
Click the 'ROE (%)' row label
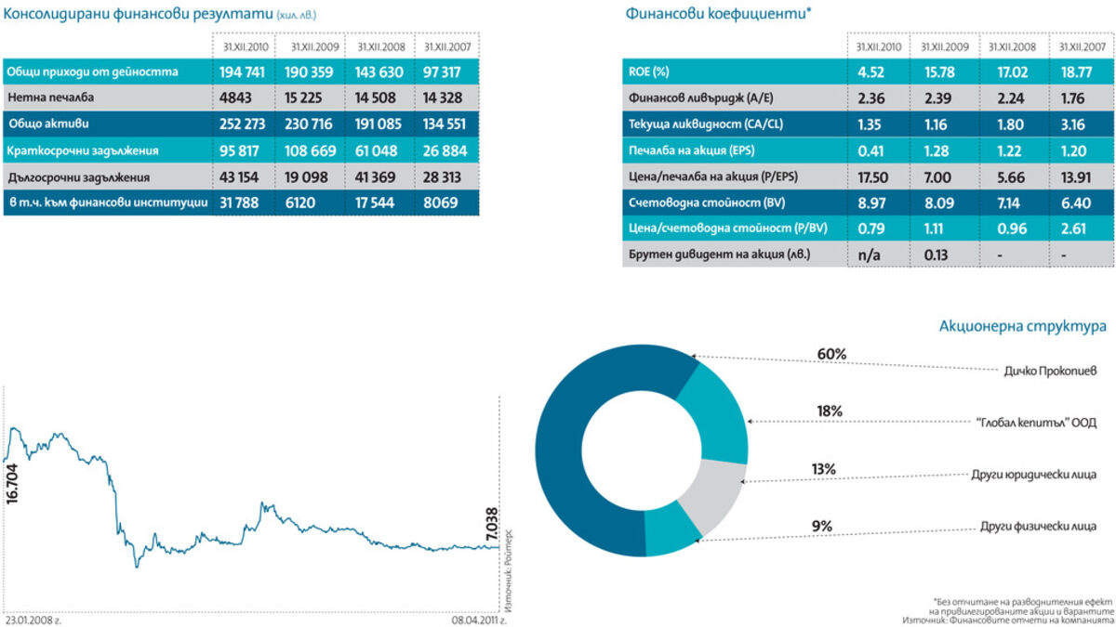[649, 71]
